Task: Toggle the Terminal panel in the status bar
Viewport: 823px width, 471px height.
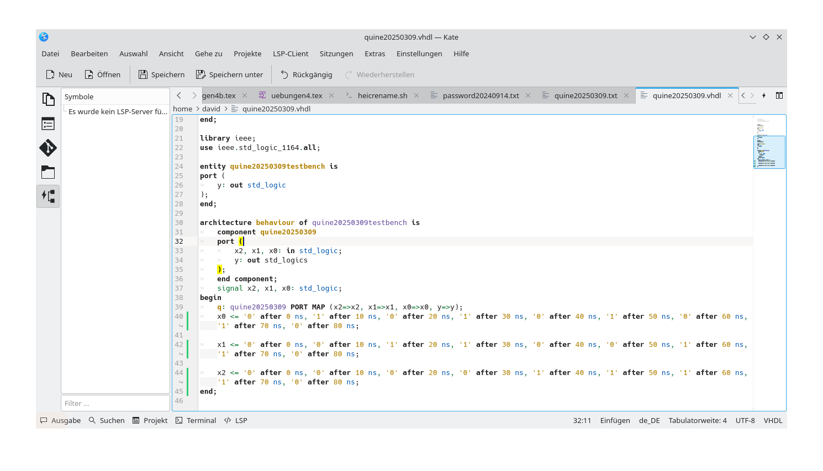Action: [196, 420]
